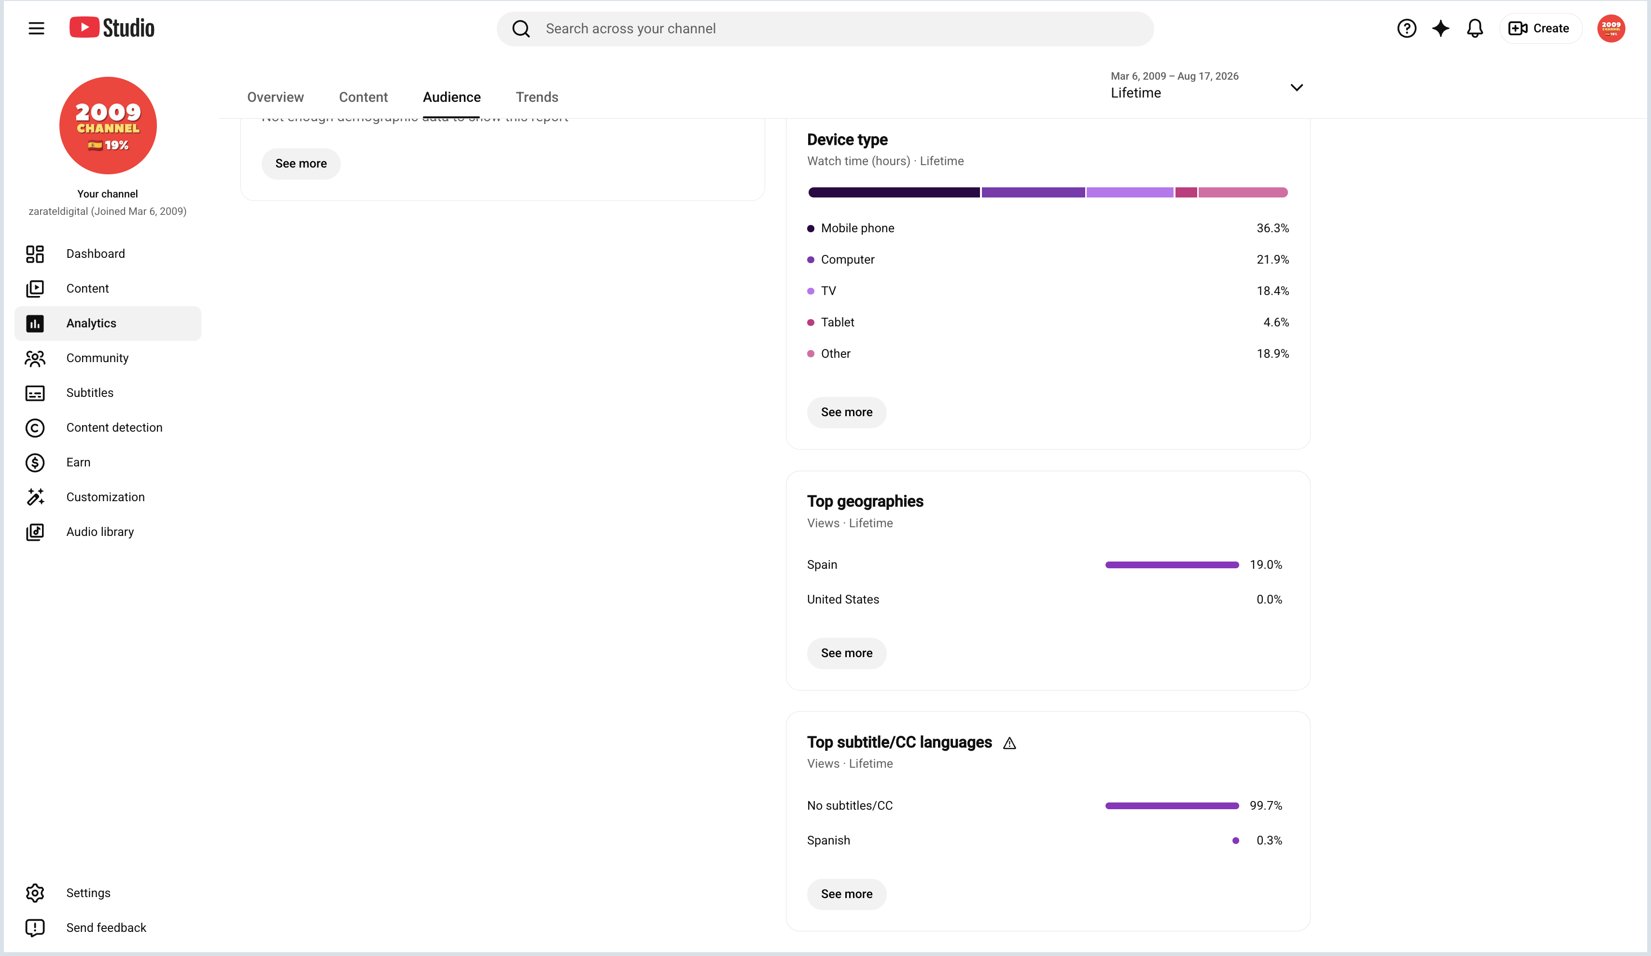Click the Search across your channel field
This screenshot has width=1651, height=956.
[x=825, y=29]
